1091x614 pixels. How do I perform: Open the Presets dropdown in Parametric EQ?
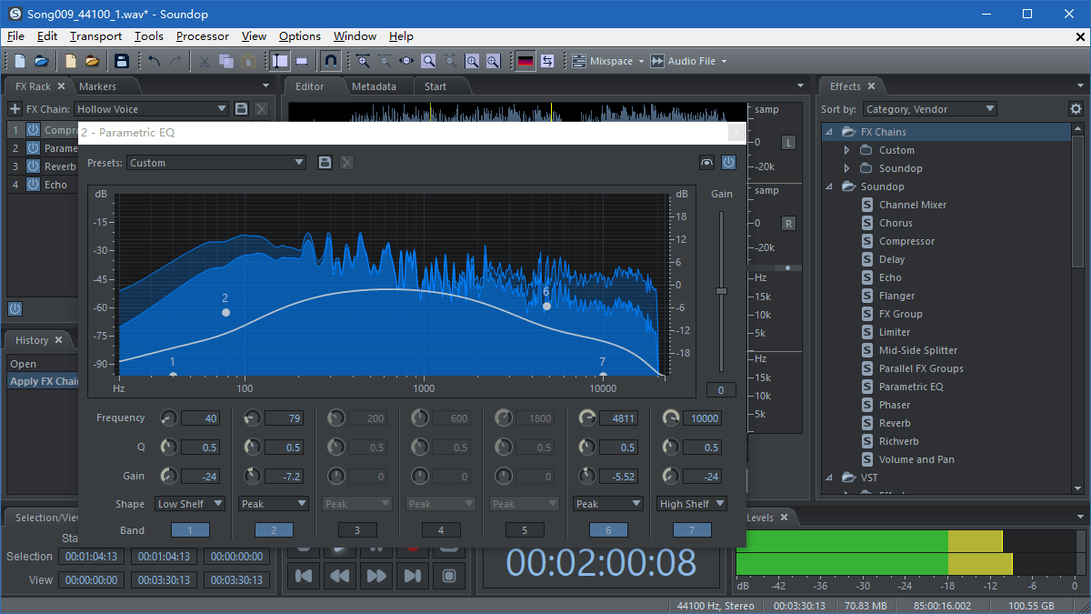216,162
